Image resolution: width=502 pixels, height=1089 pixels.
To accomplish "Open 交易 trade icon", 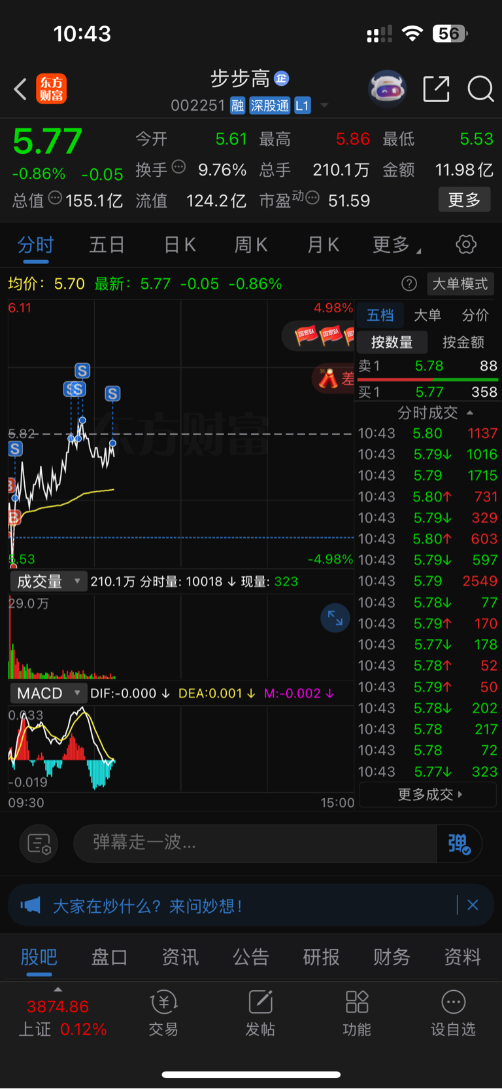I will coord(163,1013).
